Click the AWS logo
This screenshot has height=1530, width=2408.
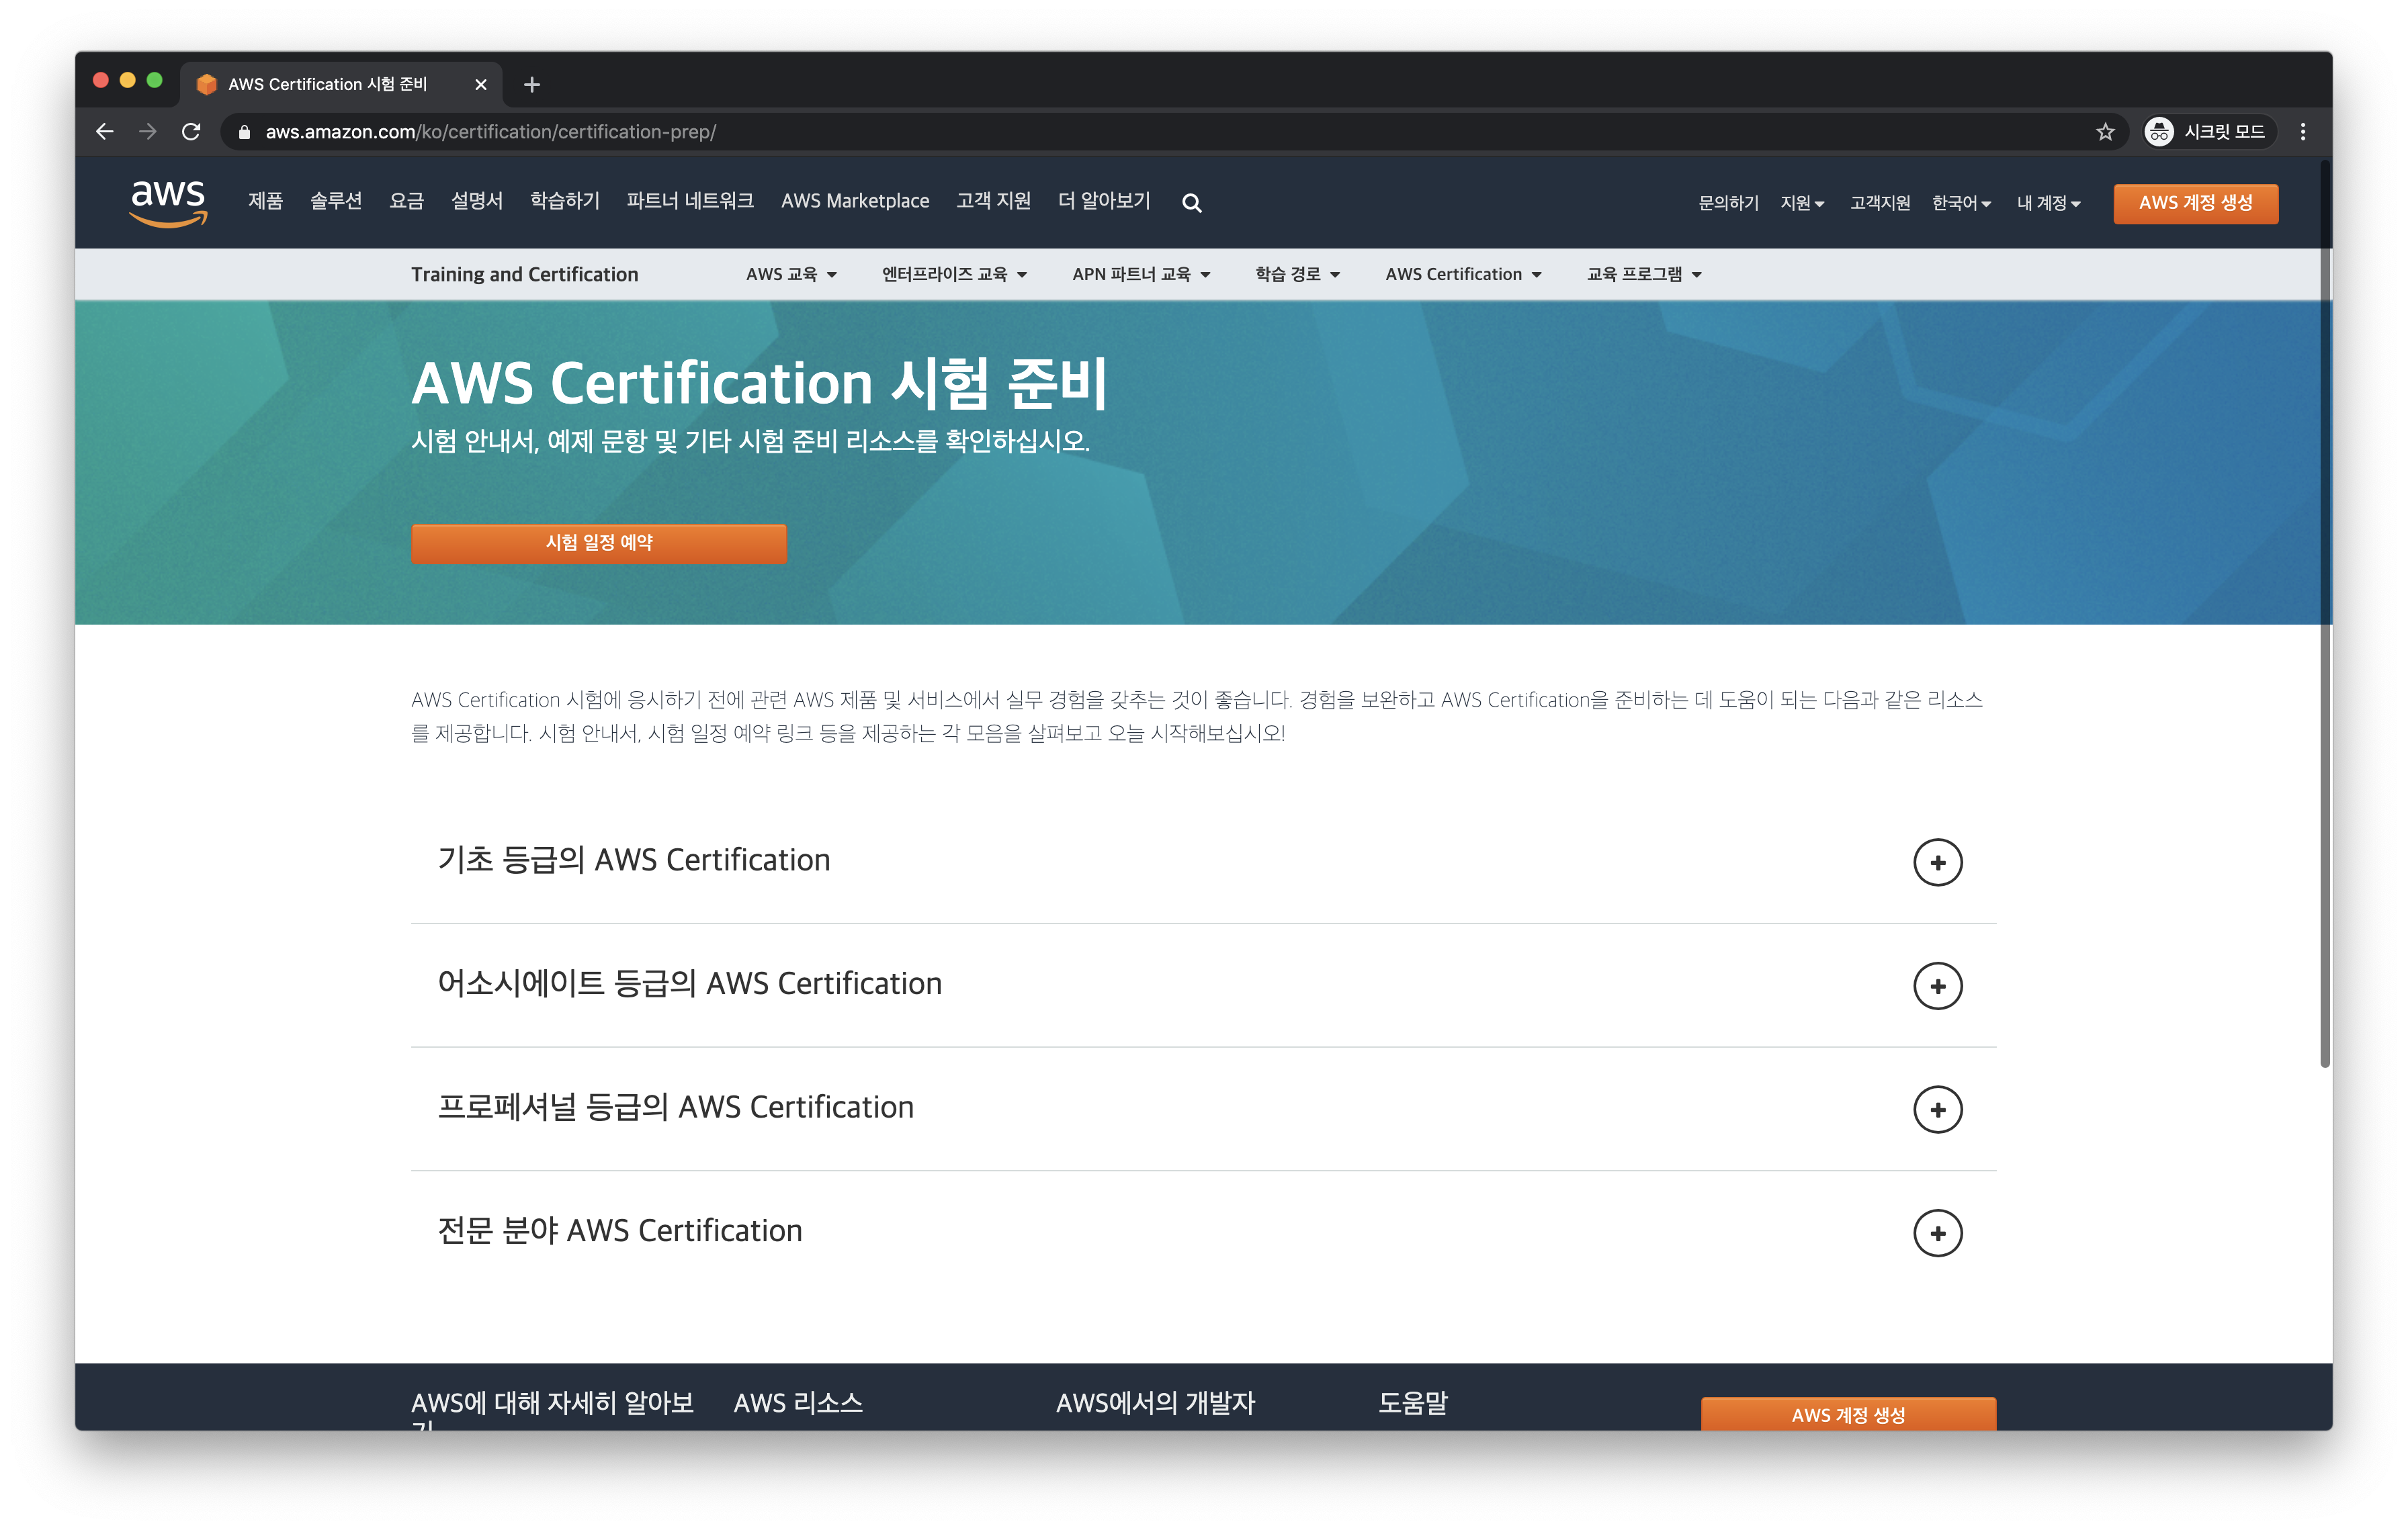168,203
